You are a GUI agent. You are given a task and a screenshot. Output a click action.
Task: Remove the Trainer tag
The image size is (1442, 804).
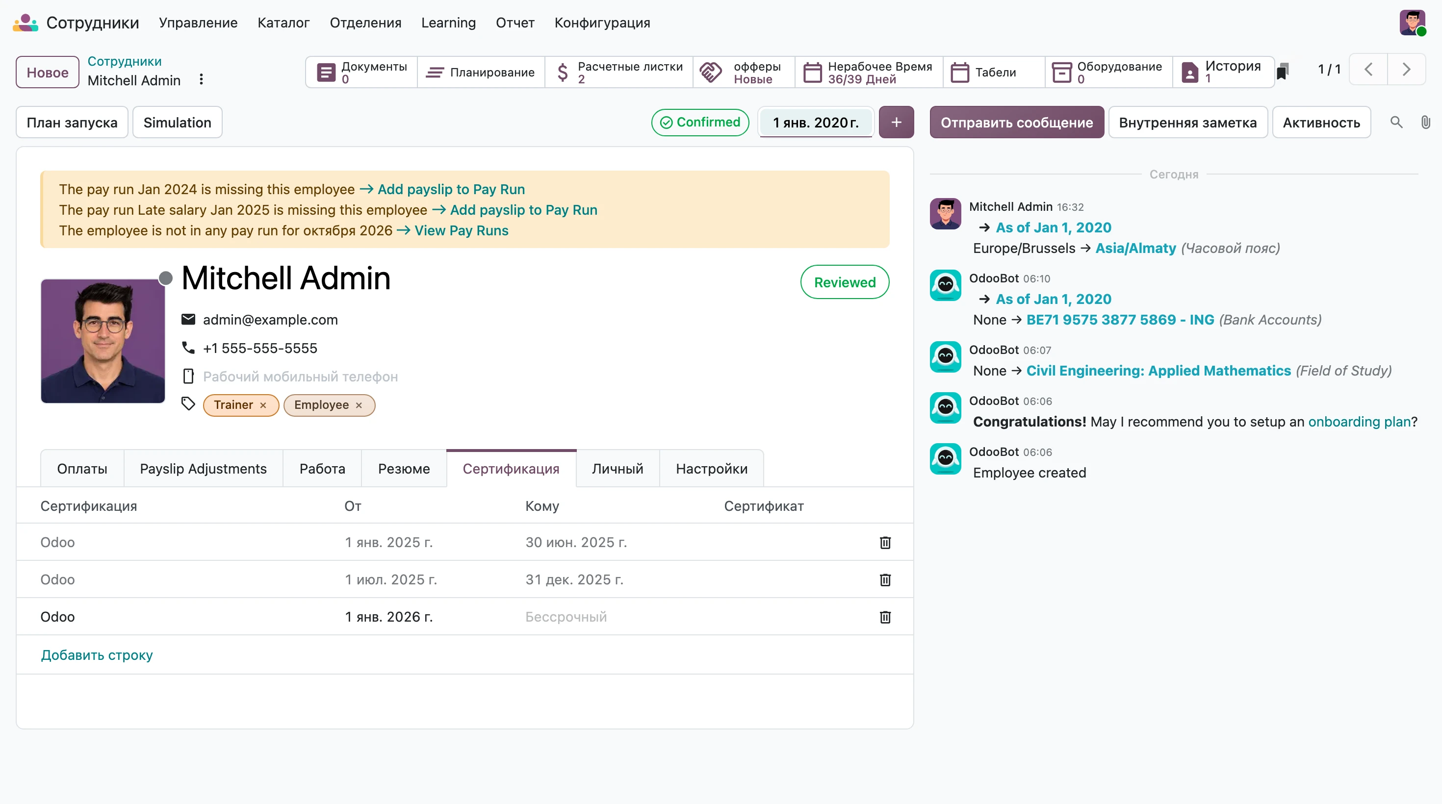(x=262, y=405)
